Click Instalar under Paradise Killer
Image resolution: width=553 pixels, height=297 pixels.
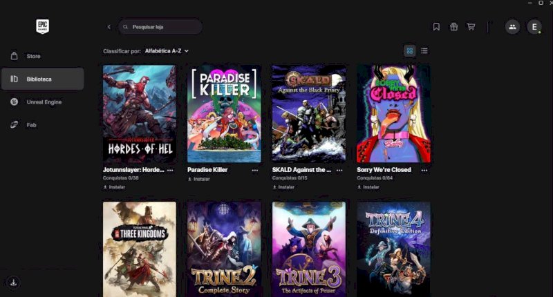(199, 179)
